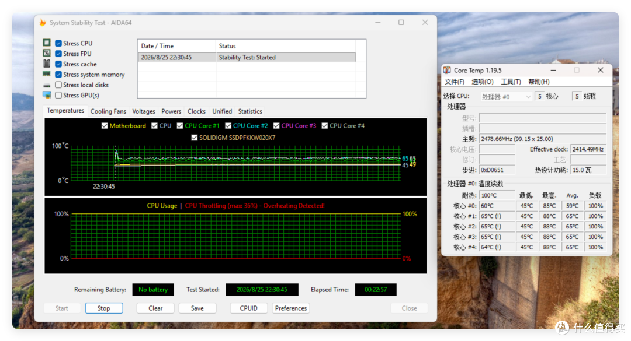631x341 pixels.
Task: Click the Save button
Action: click(197, 308)
